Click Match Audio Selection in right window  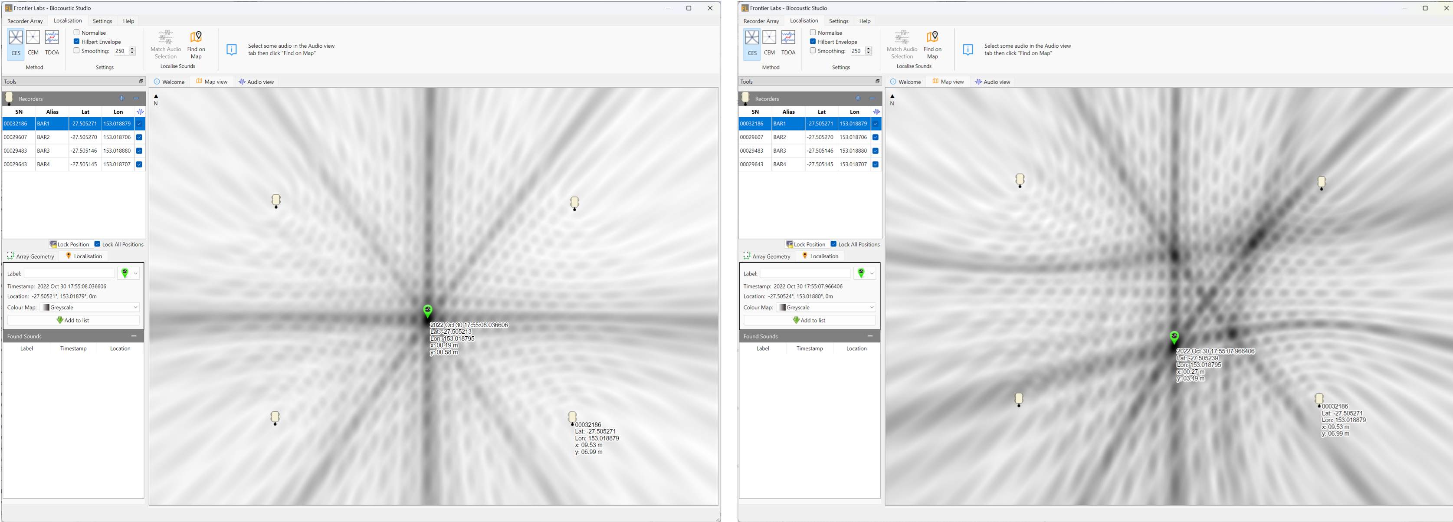pos(902,45)
